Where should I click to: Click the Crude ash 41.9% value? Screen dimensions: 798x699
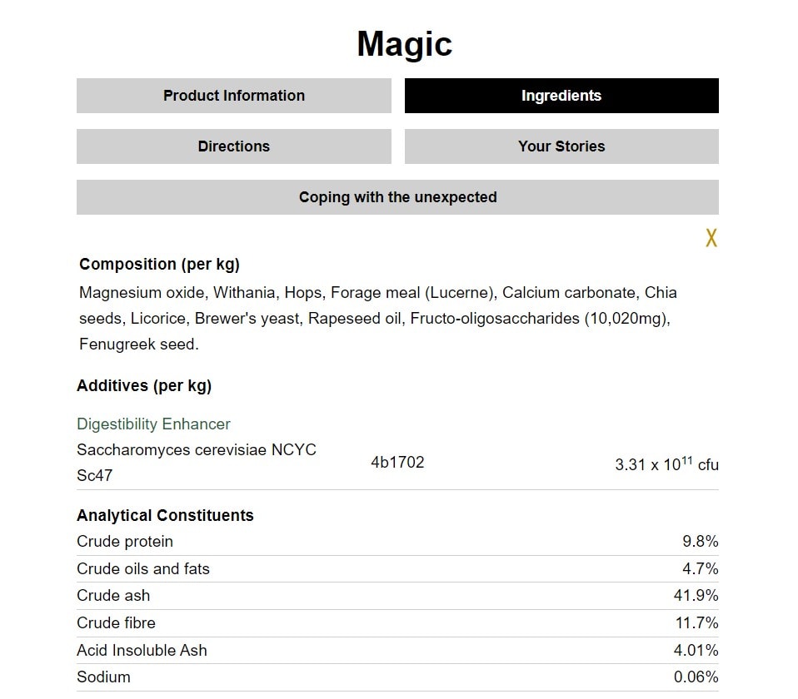(x=696, y=596)
